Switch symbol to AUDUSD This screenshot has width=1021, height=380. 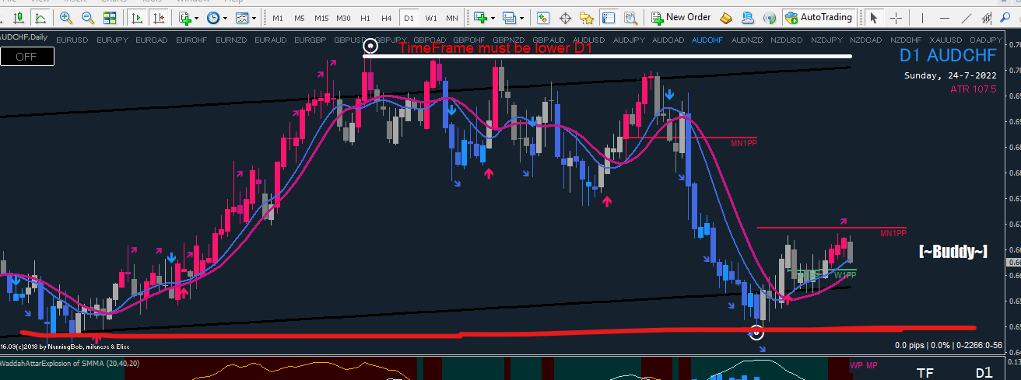[588, 39]
